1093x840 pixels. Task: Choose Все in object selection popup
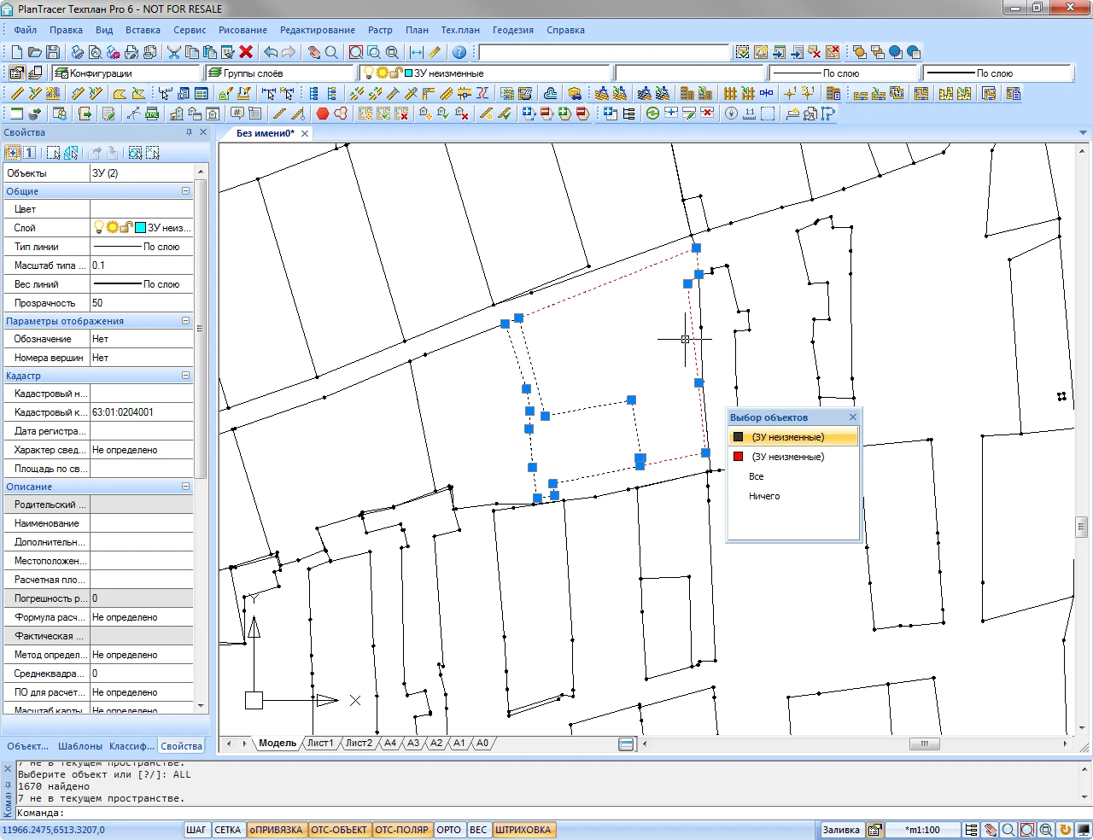(756, 476)
